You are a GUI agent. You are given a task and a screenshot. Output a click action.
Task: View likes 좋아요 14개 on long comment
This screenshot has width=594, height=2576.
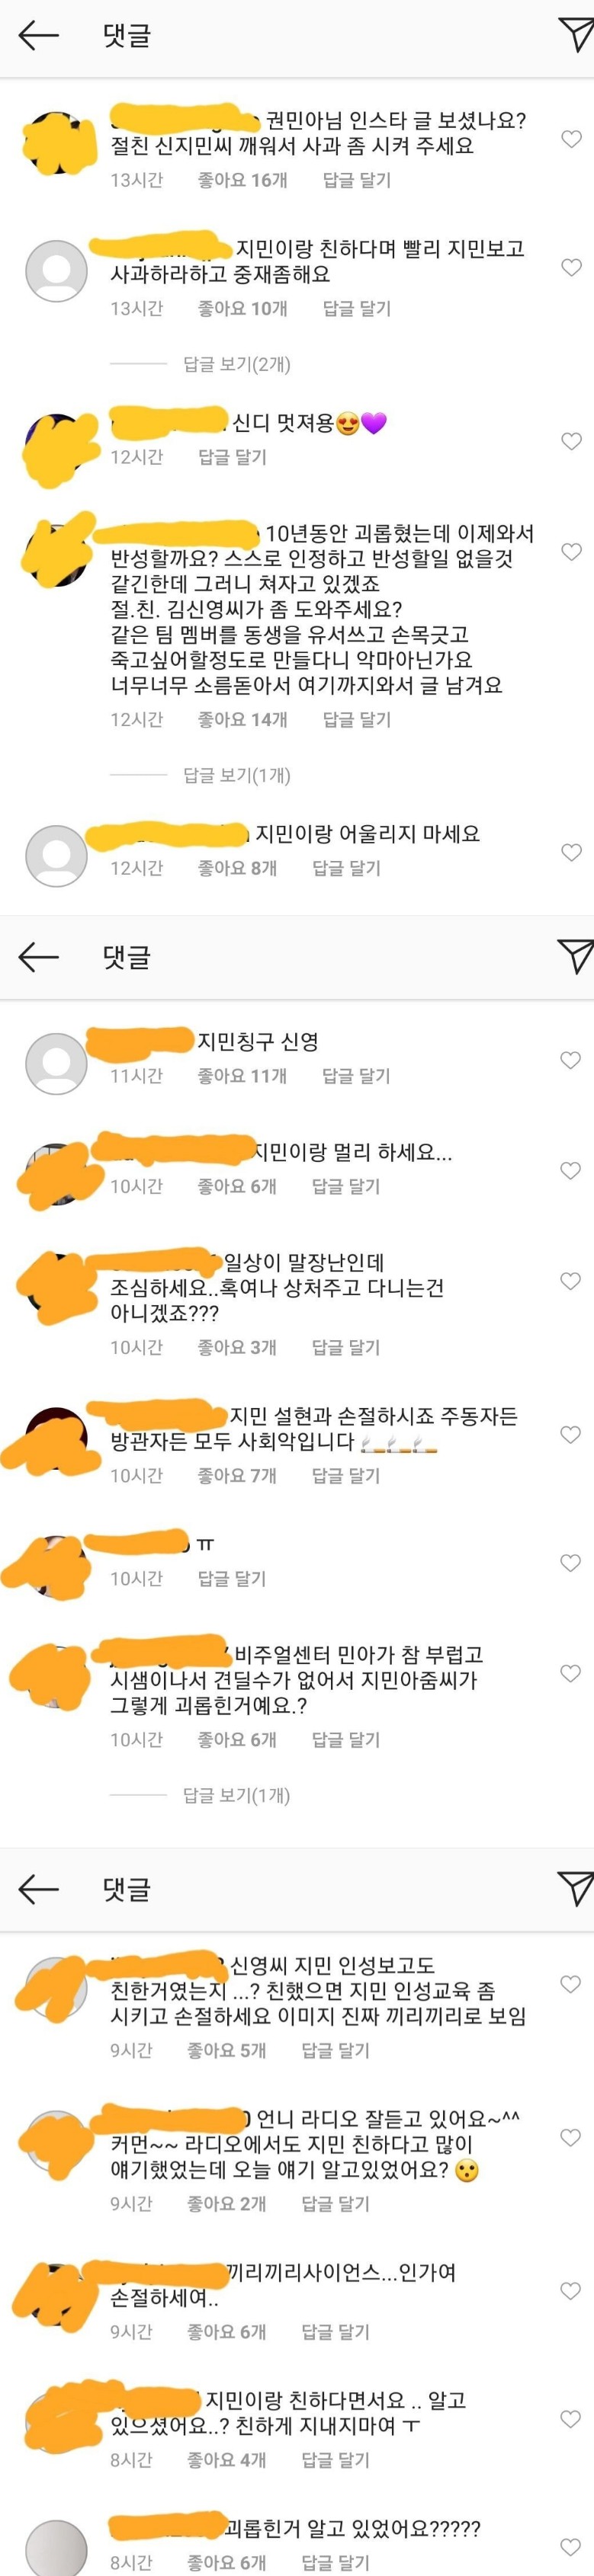[x=242, y=719]
